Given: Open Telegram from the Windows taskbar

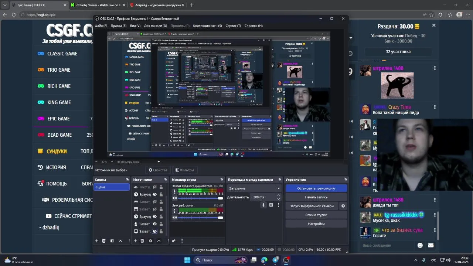Looking at the screenshot, I should click(275, 260).
